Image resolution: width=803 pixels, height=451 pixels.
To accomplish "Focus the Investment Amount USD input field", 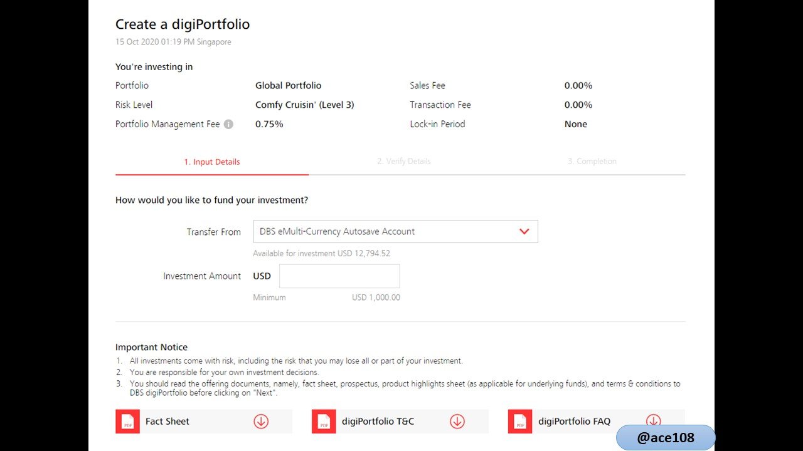I will click(339, 276).
